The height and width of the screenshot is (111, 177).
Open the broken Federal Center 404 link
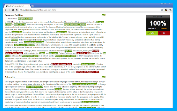point(14,53)
